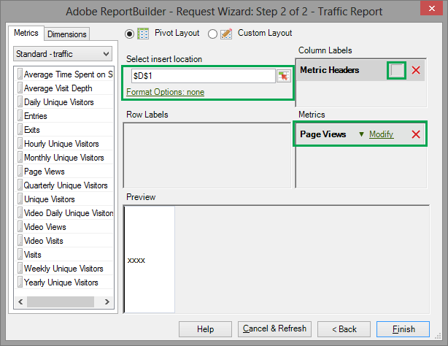
Task: Select Yearly Unique Visitors metric text
Action: (61, 282)
